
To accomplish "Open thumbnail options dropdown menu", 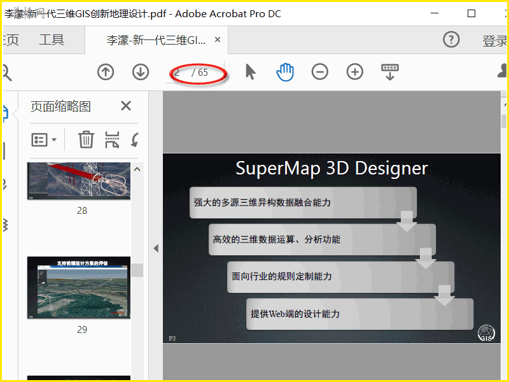I will pos(44,140).
